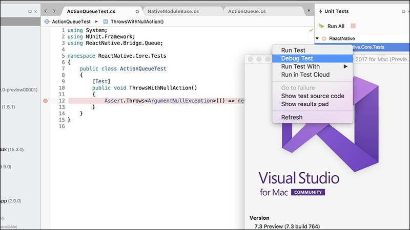Image resolution: width=410 pixels, height=230 pixels.
Task: Click the green Run All play icon
Action: click(321, 26)
